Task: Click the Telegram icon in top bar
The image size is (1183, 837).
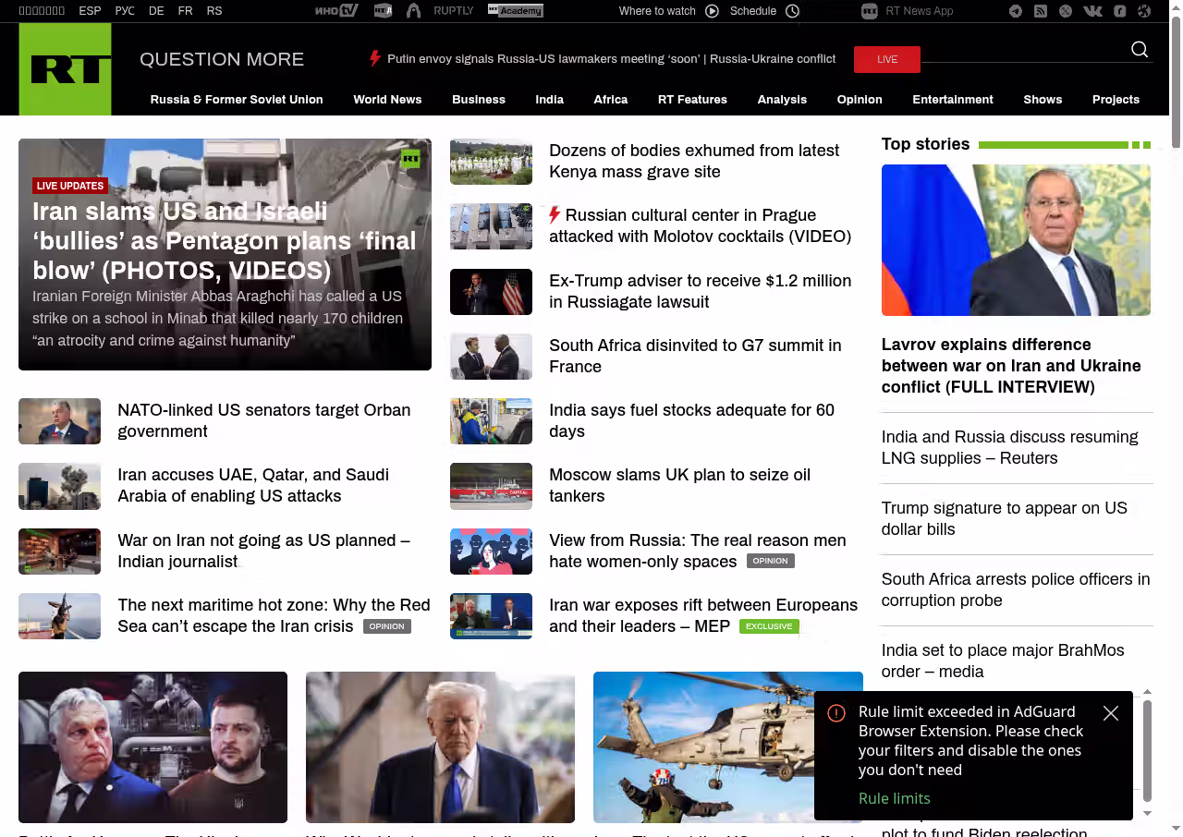Action: click(1016, 11)
